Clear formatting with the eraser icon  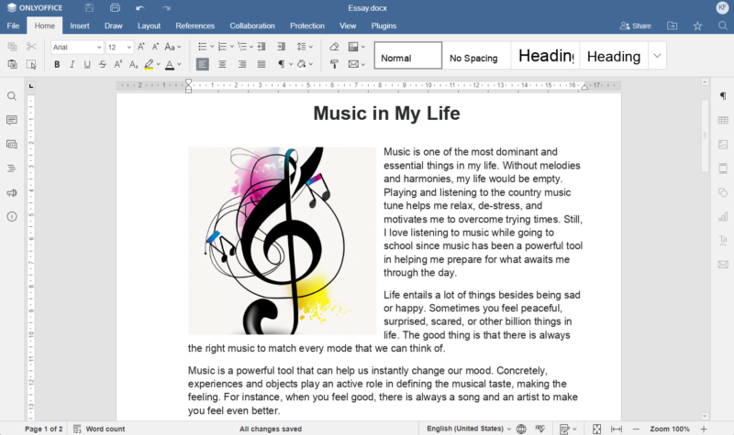(334, 47)
